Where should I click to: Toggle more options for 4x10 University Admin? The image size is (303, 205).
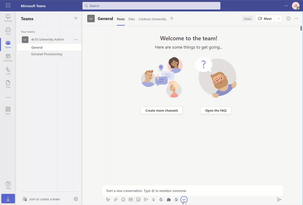76,39
